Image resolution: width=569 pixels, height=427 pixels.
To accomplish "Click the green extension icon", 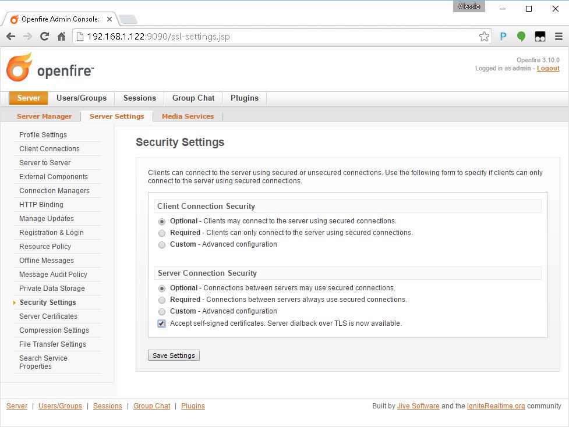I will (521, 37).
